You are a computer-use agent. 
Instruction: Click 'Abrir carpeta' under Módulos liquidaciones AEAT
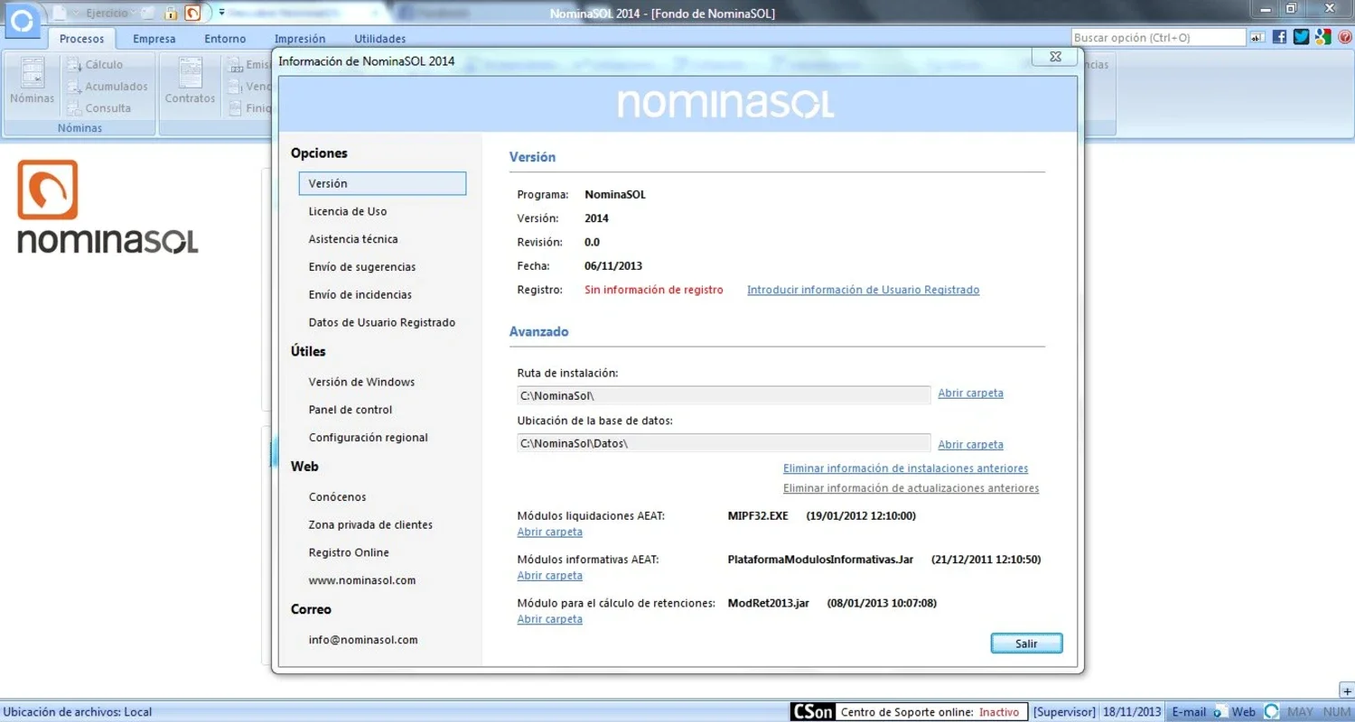coord(550,532)
